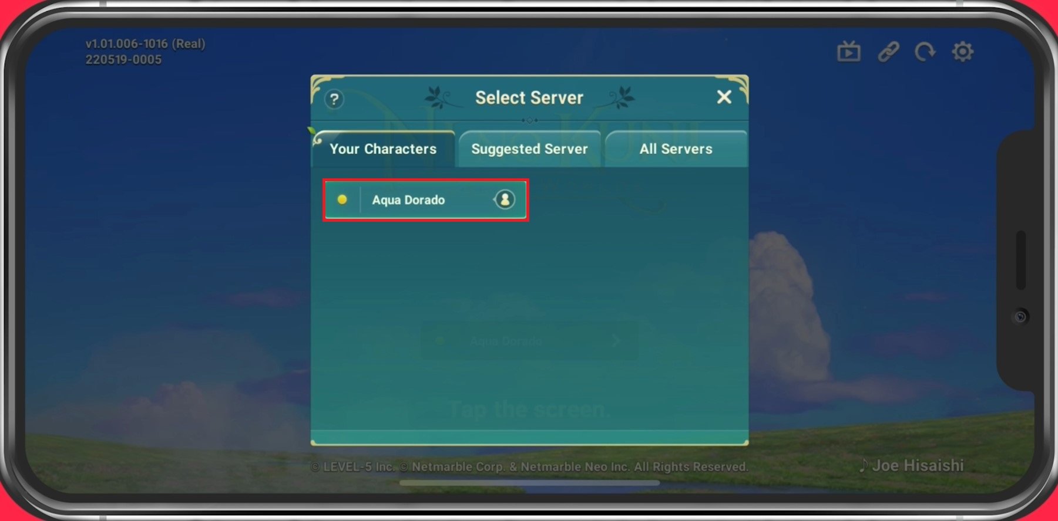Click the yellow status dot for Aqua Dorado
This screenshot has height=521, width=1058.
tap(342, 199)
